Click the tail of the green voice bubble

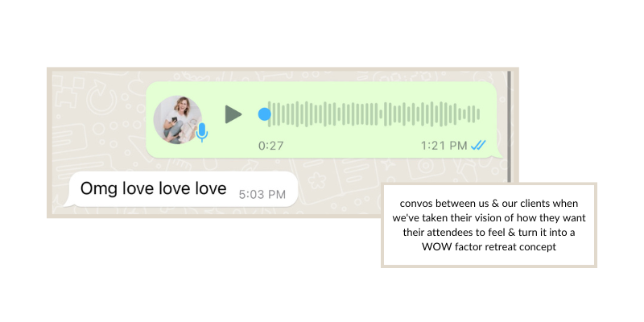[x=499, y=154]
